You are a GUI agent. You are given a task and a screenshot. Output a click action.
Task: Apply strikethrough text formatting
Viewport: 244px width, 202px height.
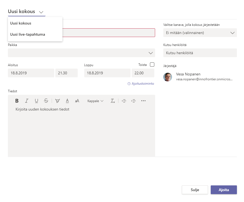tap(46, 101)
